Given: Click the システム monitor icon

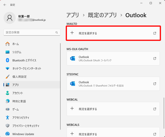Looking at the screenshot, I should [x=8, y=52].
